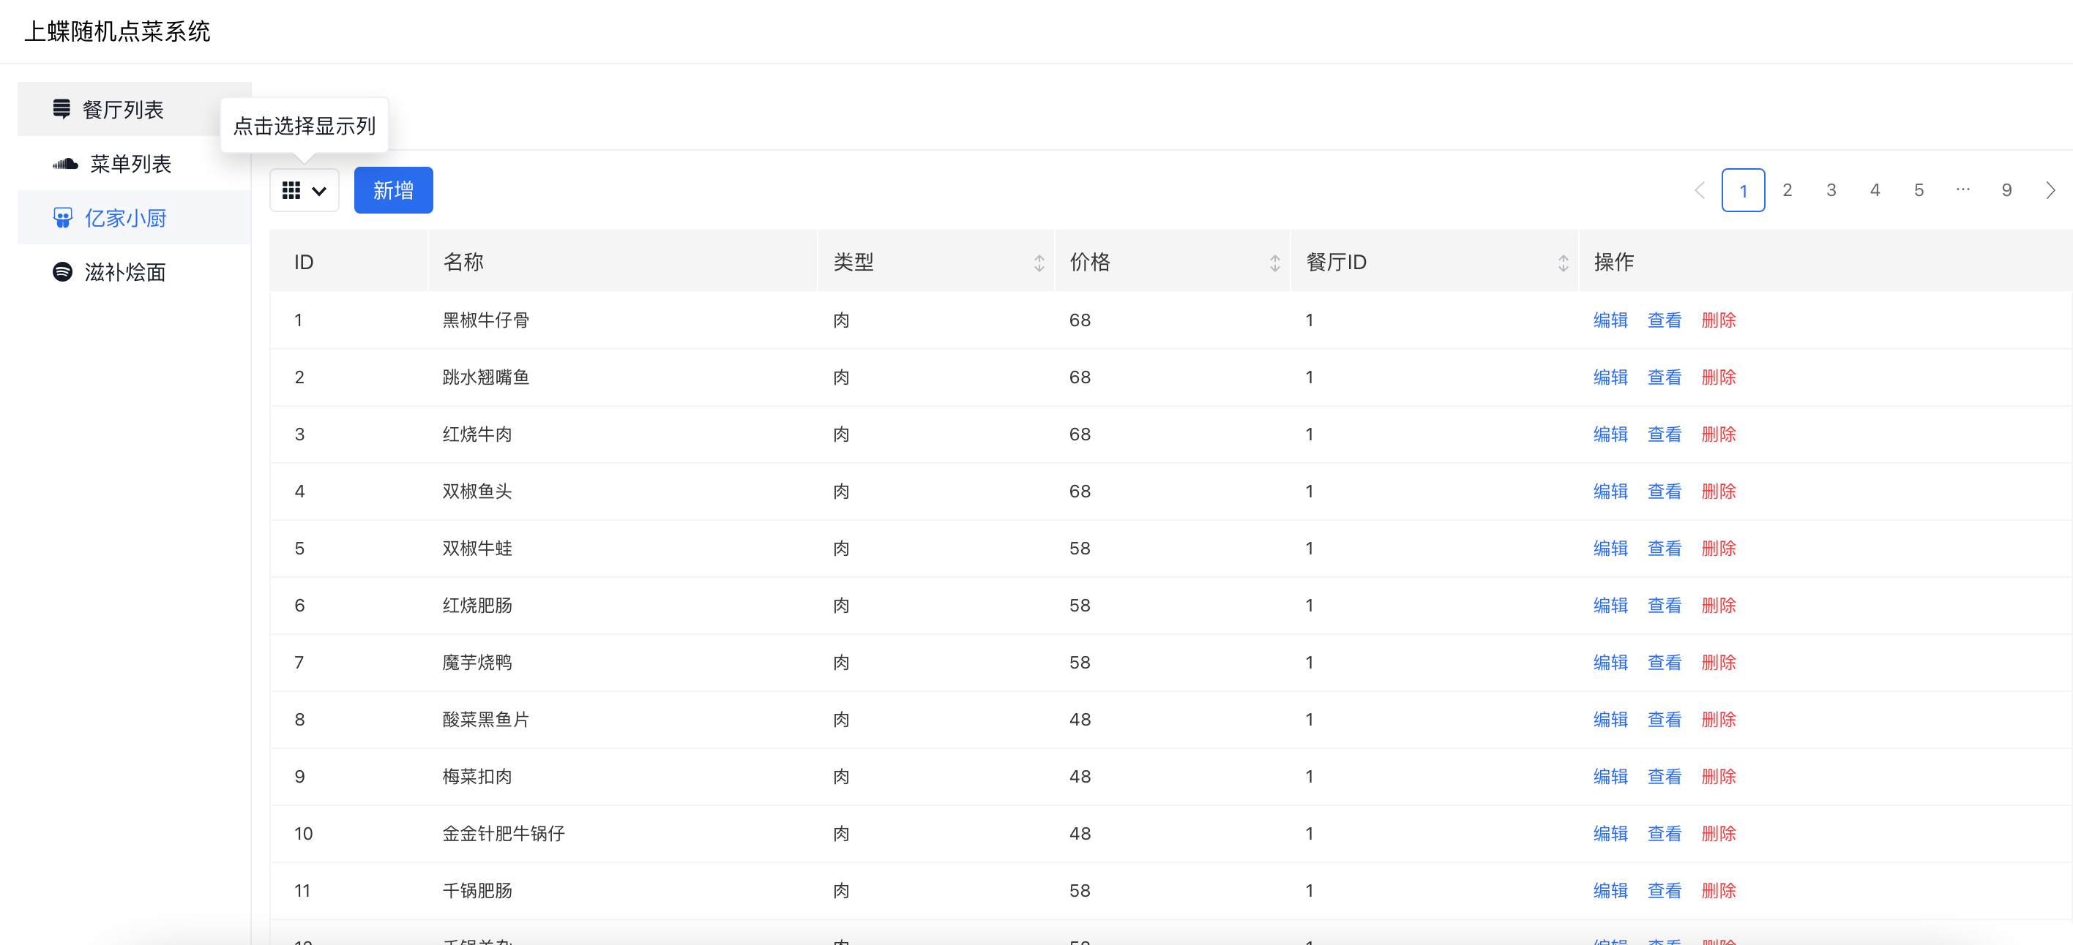Click the previous page arrow

click(x=1700, y=191)
